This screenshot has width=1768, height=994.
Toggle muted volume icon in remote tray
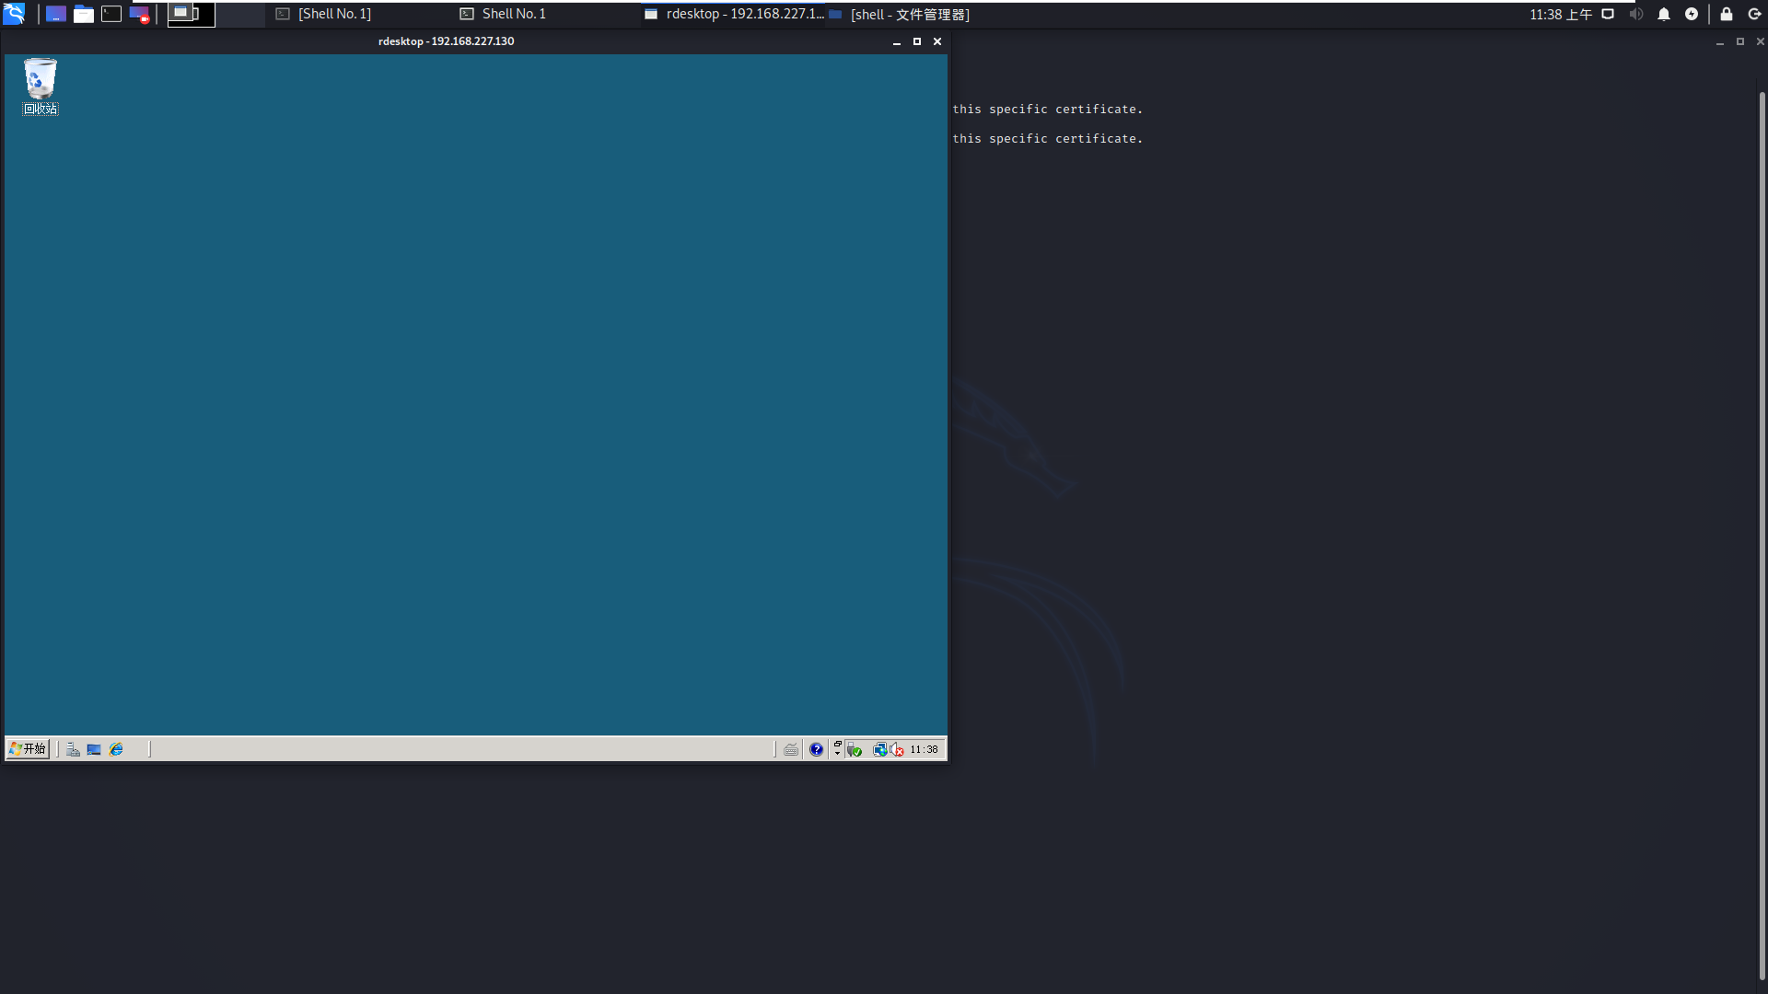click(x=897, y=750)
